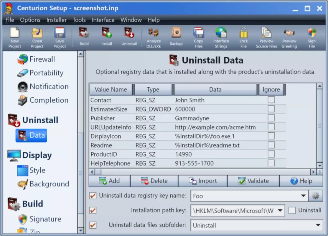The width and height of the screenshot is (328, 236).
Task: Open Style under Display
Action: pyautogui.click(x=31, y=170)
